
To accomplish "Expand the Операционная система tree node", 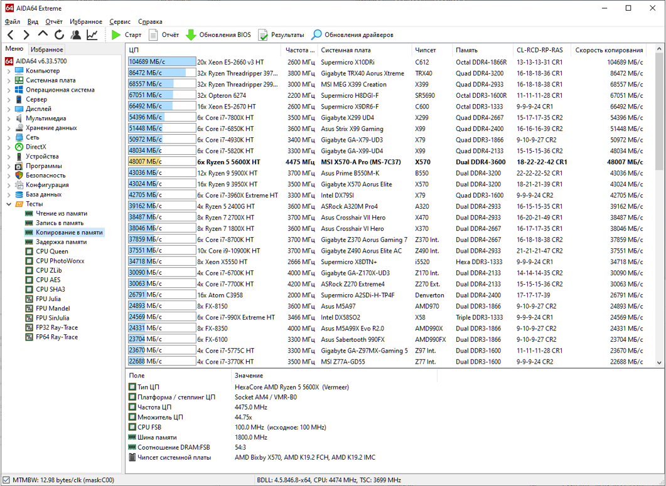I will pos(9,90).
